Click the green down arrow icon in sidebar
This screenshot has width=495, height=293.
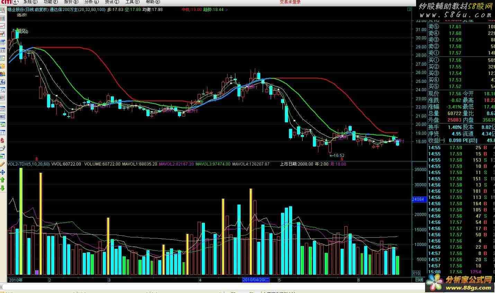3,188
